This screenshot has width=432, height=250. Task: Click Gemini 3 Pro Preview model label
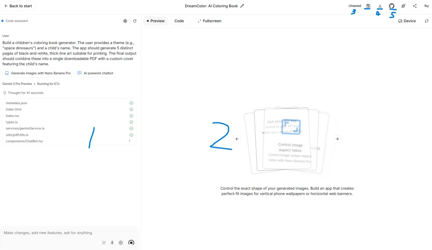17,84
